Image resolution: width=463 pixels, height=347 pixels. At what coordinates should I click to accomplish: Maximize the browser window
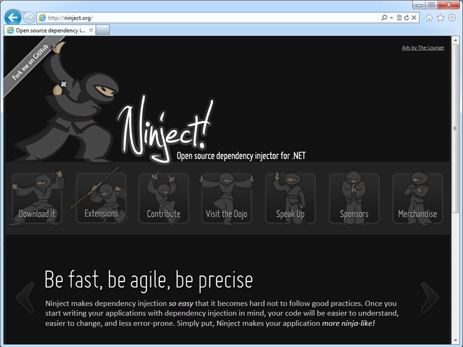(x=431, y=5)
